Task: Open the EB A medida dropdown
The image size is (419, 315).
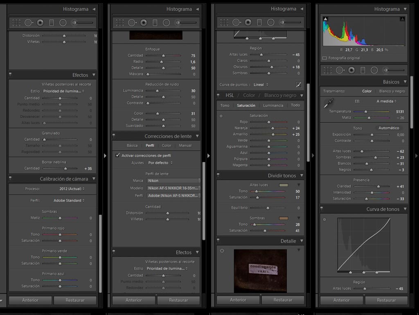Action: (x=386, y=101)
